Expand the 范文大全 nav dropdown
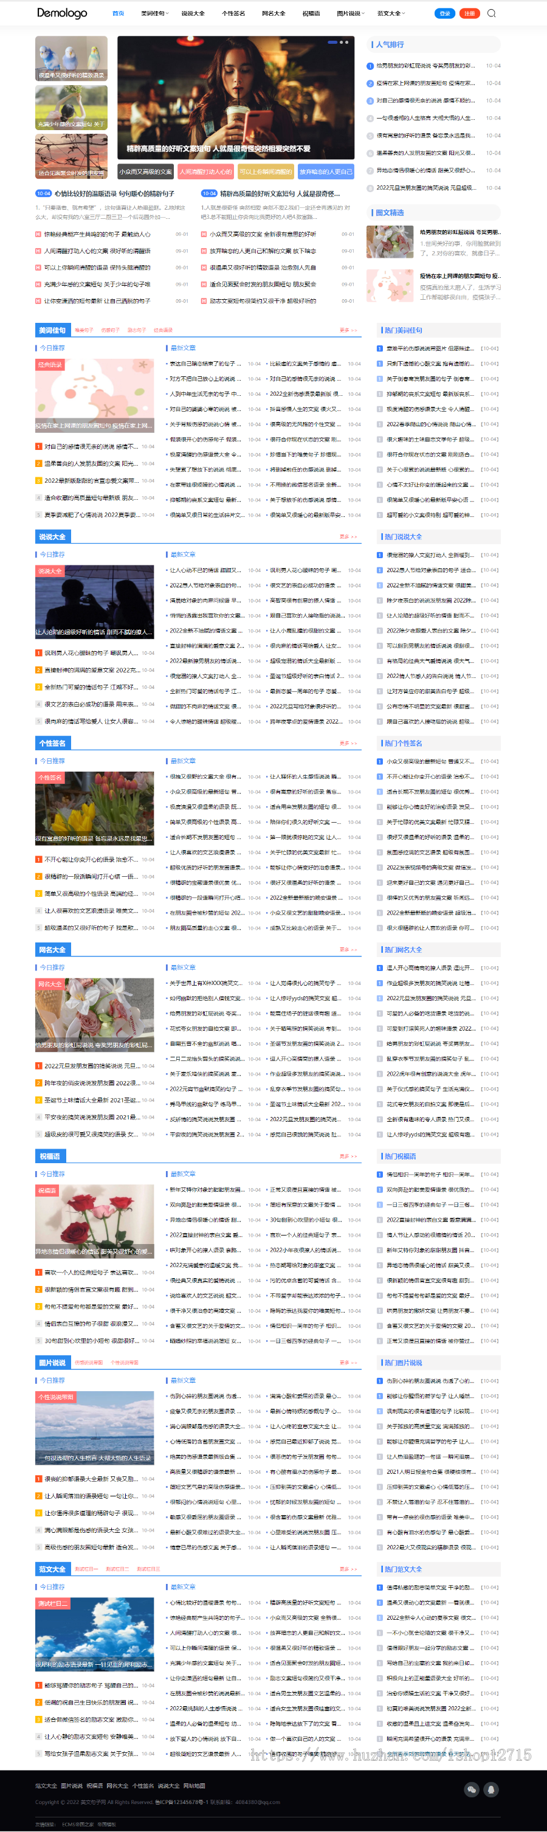This screenshot has width=547, height=1832. (x=391, y=13)
